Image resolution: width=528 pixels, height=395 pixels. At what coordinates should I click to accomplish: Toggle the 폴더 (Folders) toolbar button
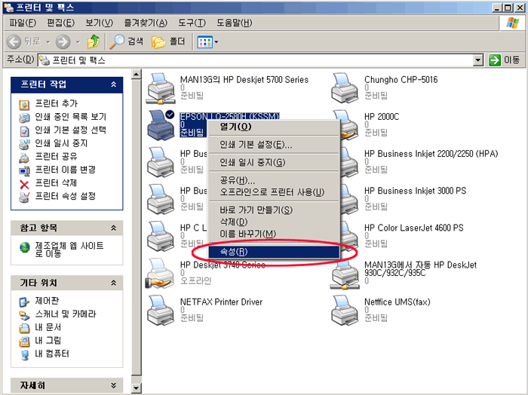tap(170, 41)
